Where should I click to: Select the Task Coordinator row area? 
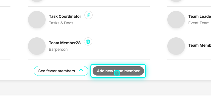(x=89, y=20)
